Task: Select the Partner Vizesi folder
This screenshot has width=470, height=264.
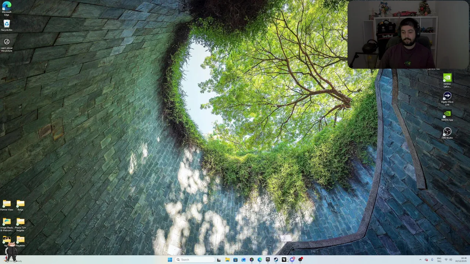Action: [x=7, y=205]
